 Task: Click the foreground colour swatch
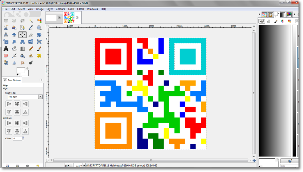click(x=21, y=70)
